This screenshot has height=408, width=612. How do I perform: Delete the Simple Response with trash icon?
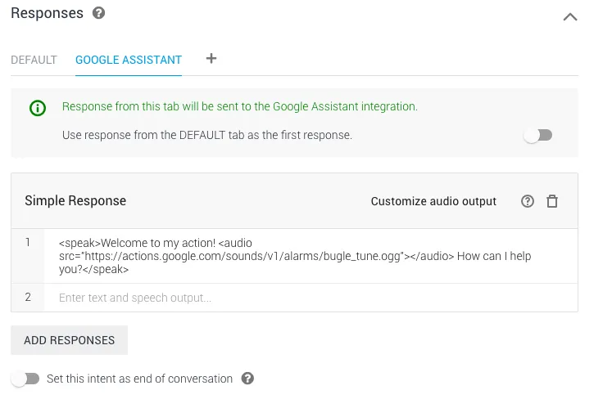[552, 201]
